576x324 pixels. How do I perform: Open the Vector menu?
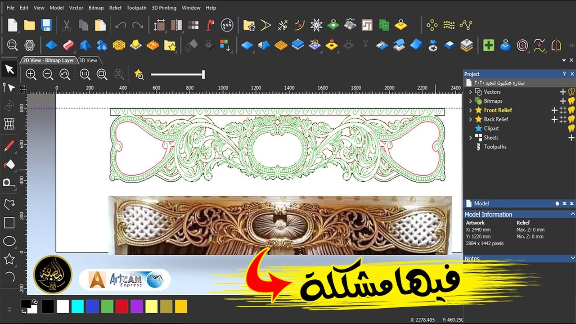pos(76,8)
